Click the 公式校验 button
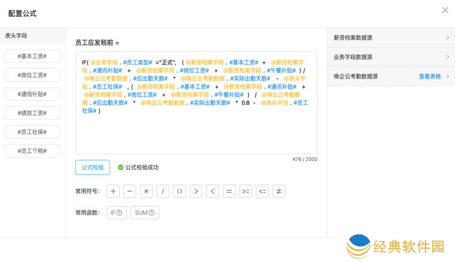The height and width of the screenshot is (262, 455). click(92, 167)
